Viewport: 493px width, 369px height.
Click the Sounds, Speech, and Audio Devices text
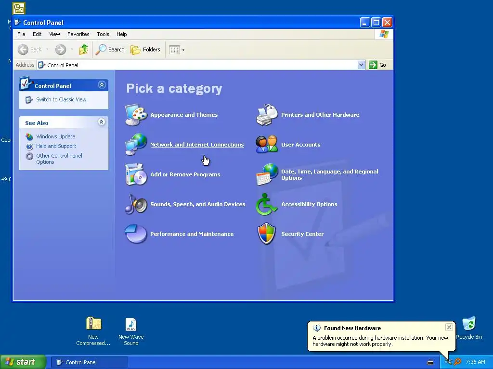pyautogui.click(x=198, y=204)
